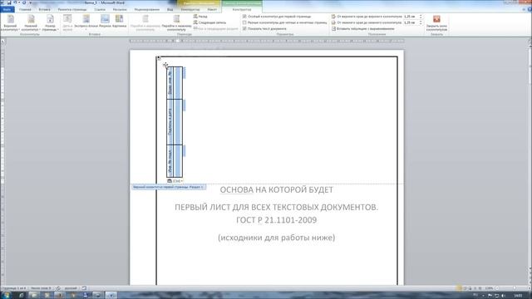This screenshot has height=299, width=532.
Task: Click the insert alignment tab button
Action: tap(362, 29)
